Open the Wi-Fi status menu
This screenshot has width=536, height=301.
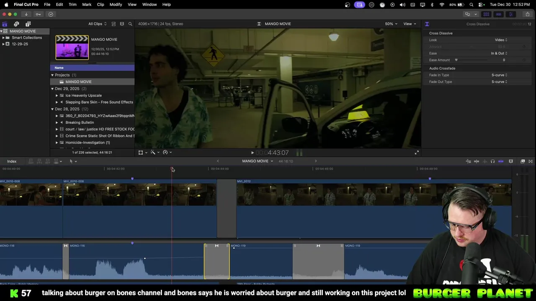442,5
